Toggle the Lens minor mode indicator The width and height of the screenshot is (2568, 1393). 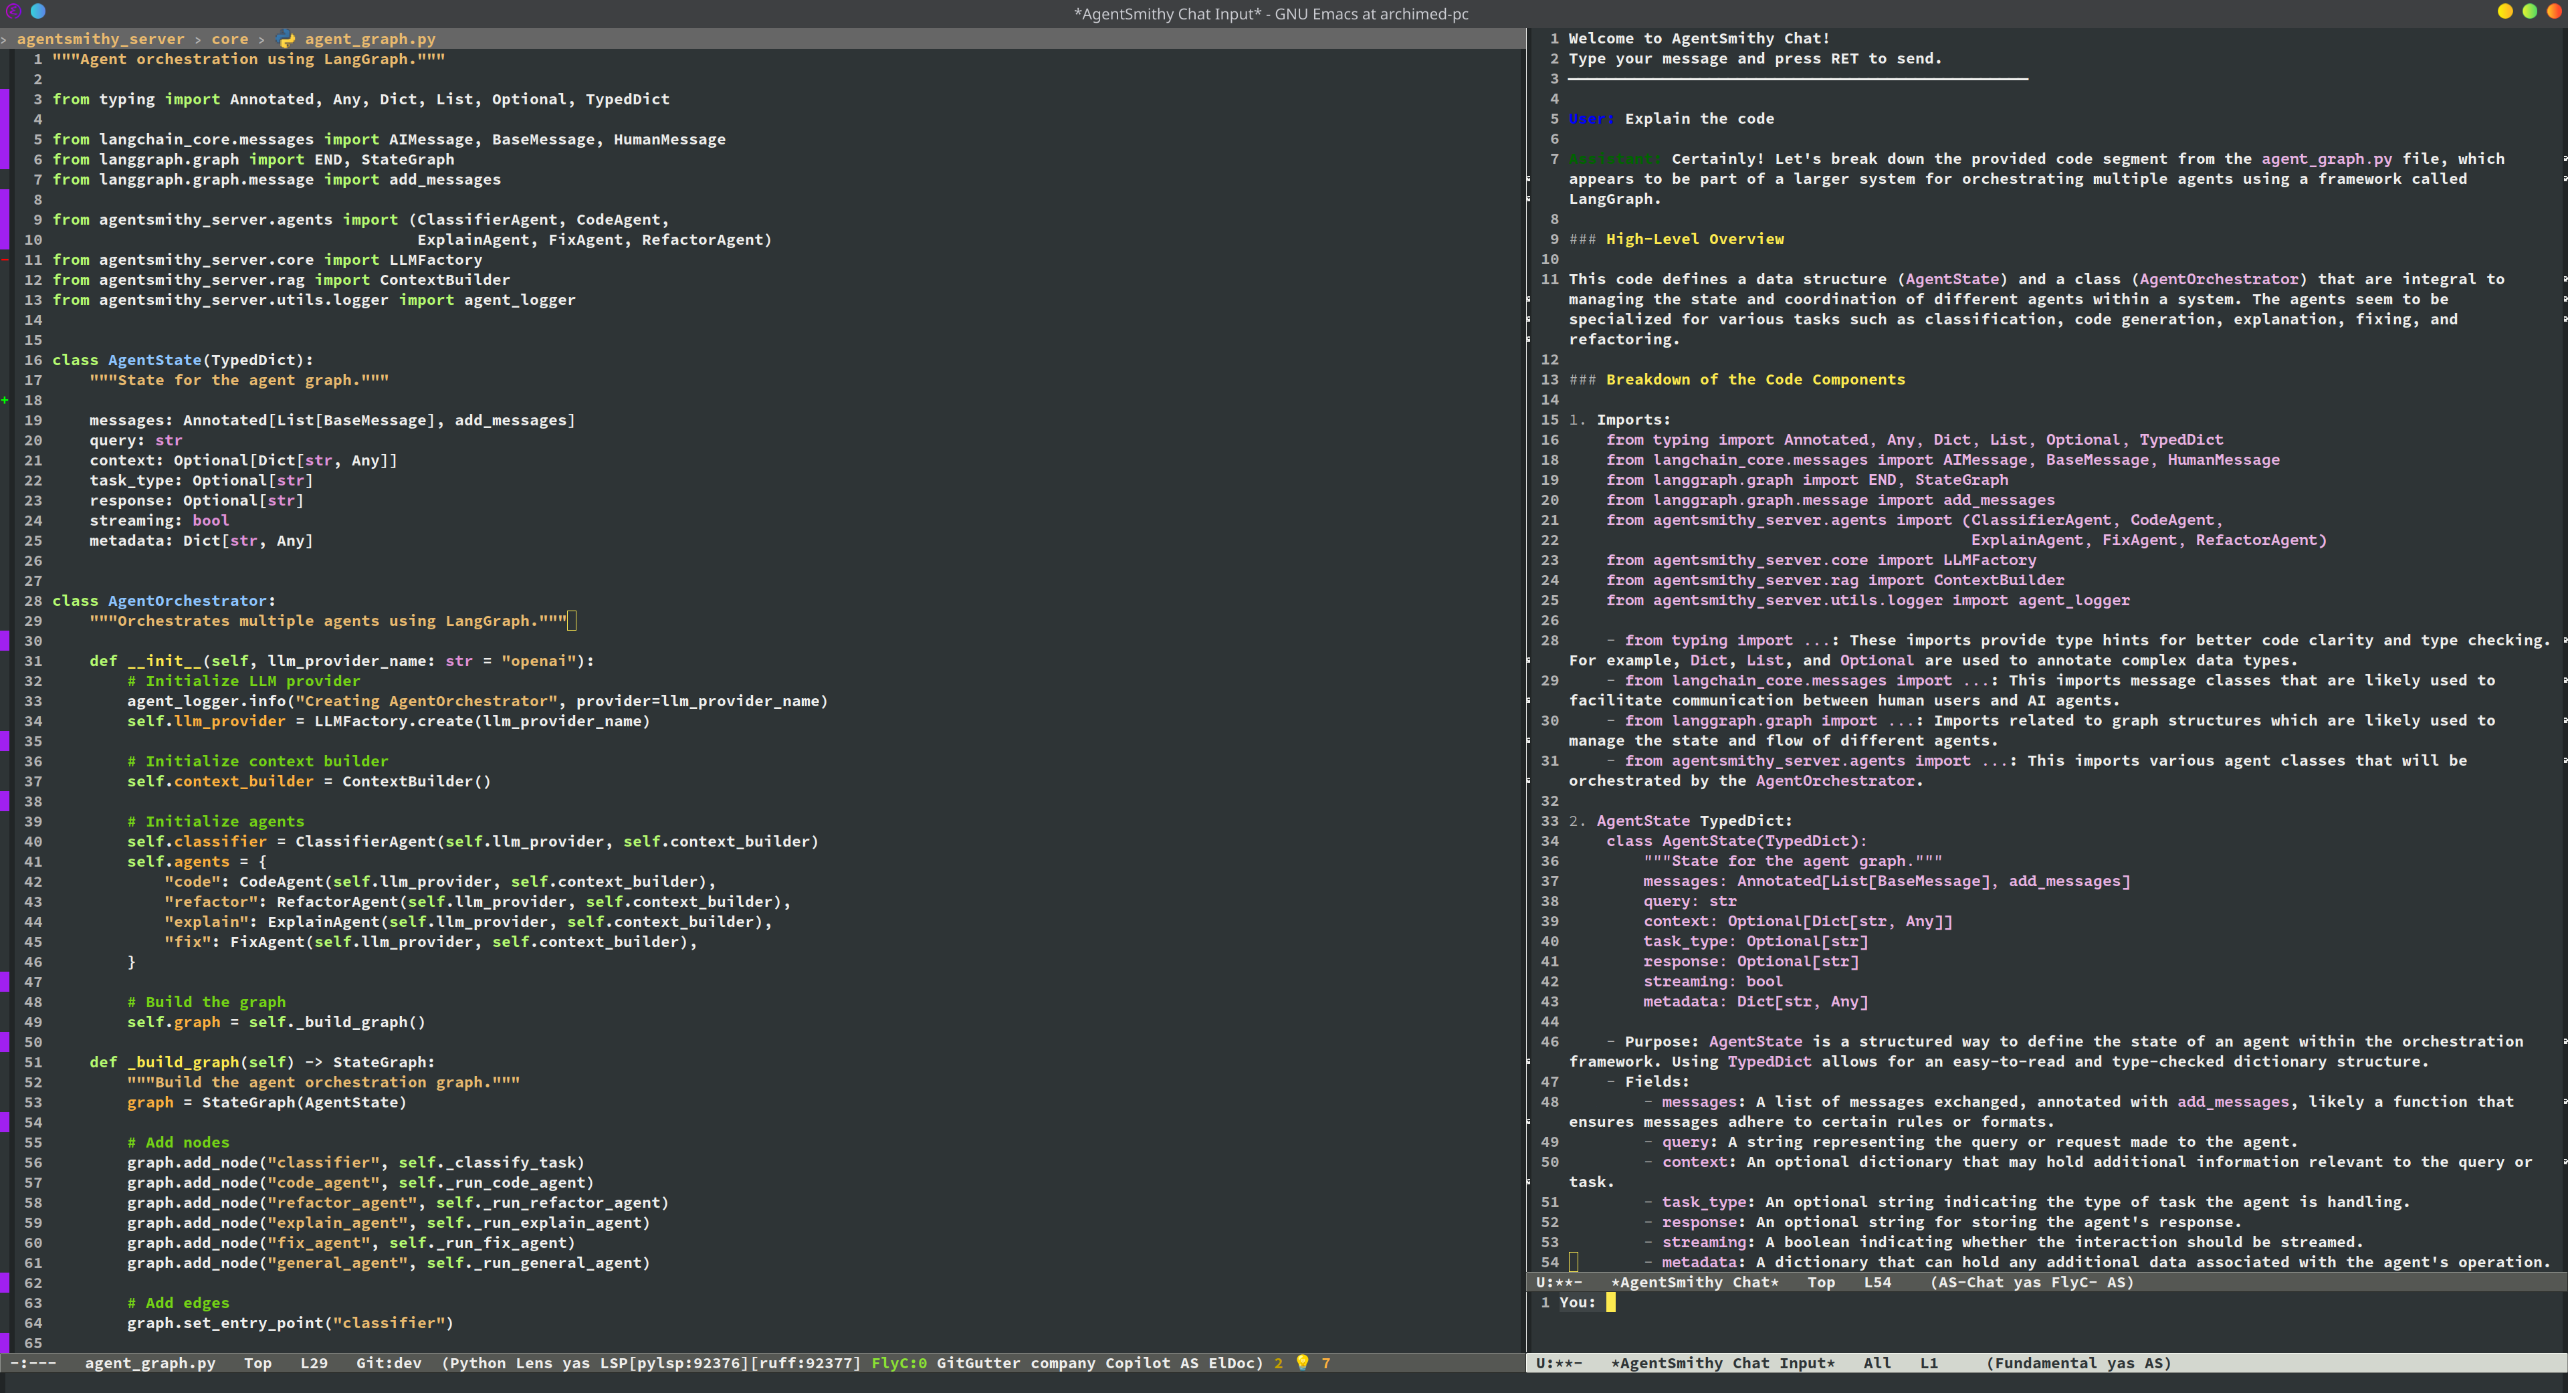click(x=534, y=1363)
